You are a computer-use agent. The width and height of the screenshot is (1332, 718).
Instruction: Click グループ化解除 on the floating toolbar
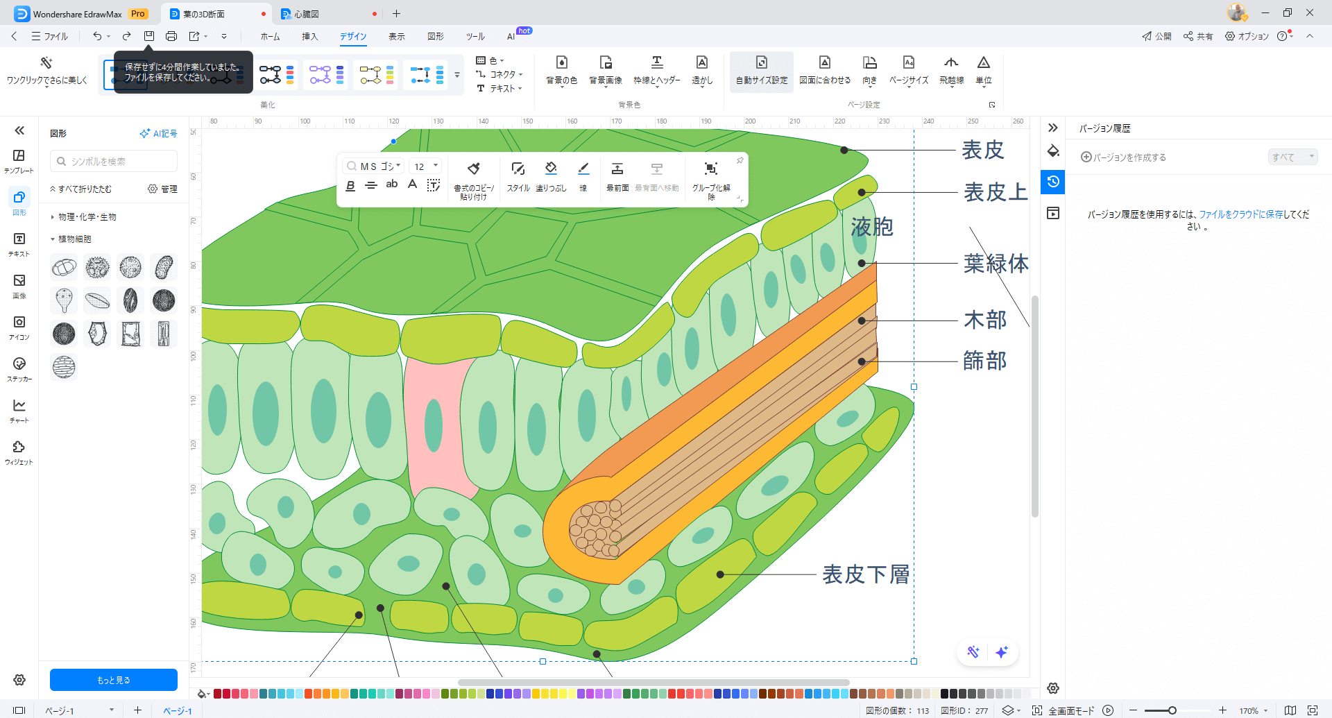pyautogui.click(x=711, y=177)
